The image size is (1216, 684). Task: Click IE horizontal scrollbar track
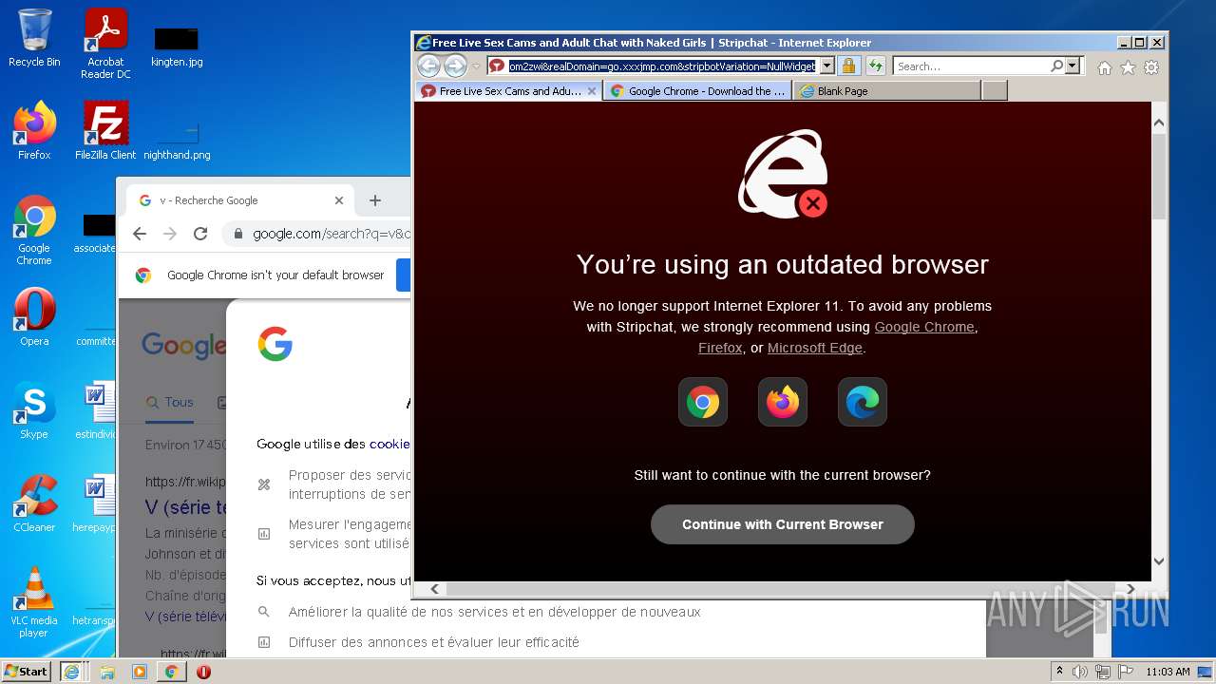point(783,589)
